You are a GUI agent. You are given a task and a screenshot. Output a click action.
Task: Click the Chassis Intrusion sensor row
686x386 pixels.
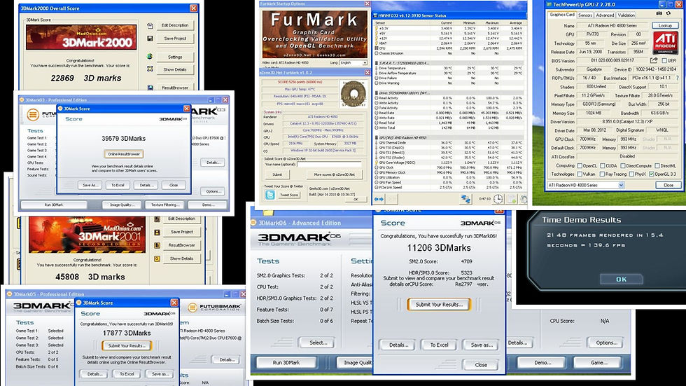[x=449, y=53]
